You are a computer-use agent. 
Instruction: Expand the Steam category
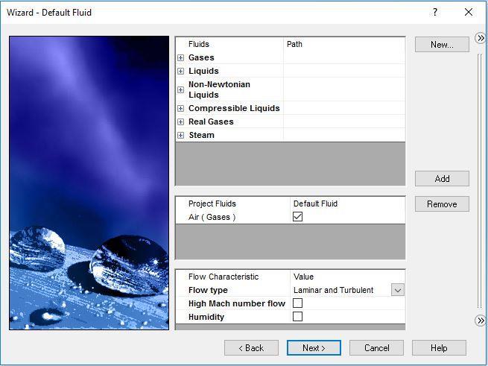click(x=180, y=135)
